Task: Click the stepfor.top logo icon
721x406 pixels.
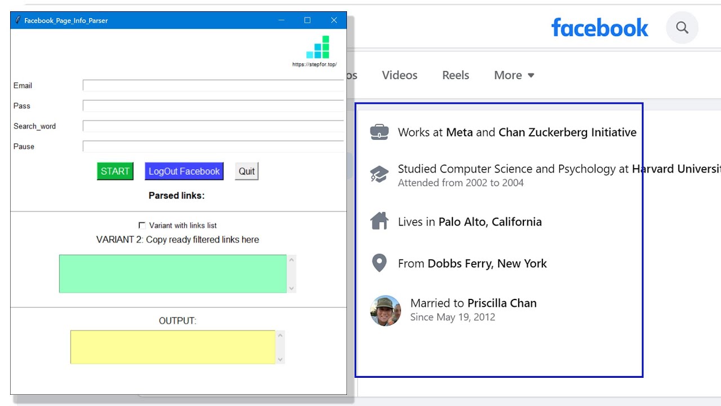Action: tap(318, 47)
